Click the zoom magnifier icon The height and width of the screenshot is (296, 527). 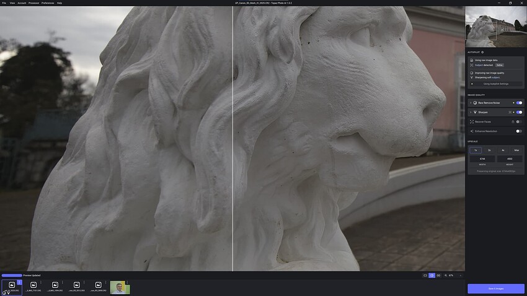click(446, 275)
